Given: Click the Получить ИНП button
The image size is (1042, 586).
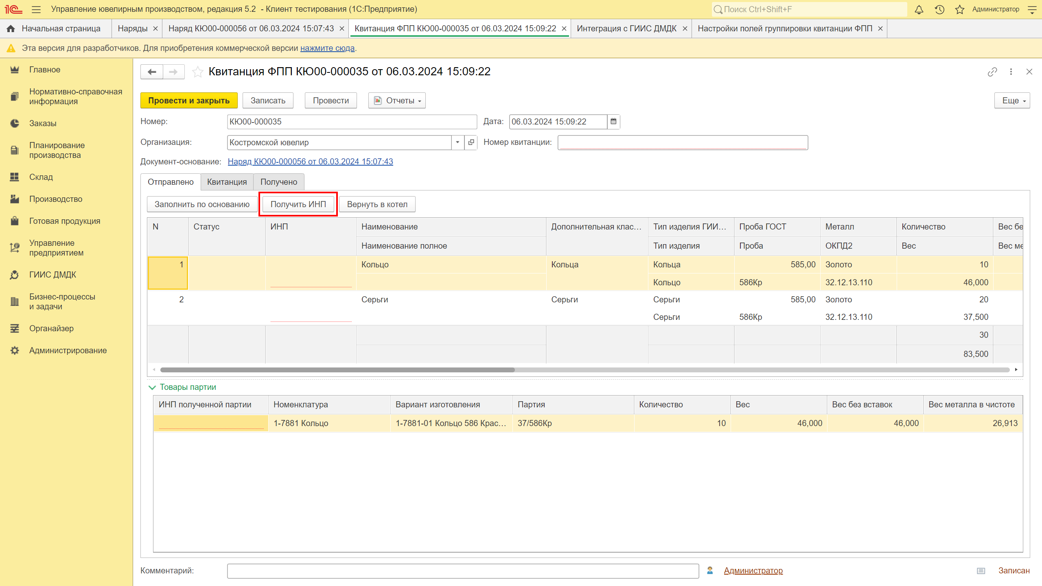Looking at the screenshot, I should pyautogui.click(x=298, y=204).
